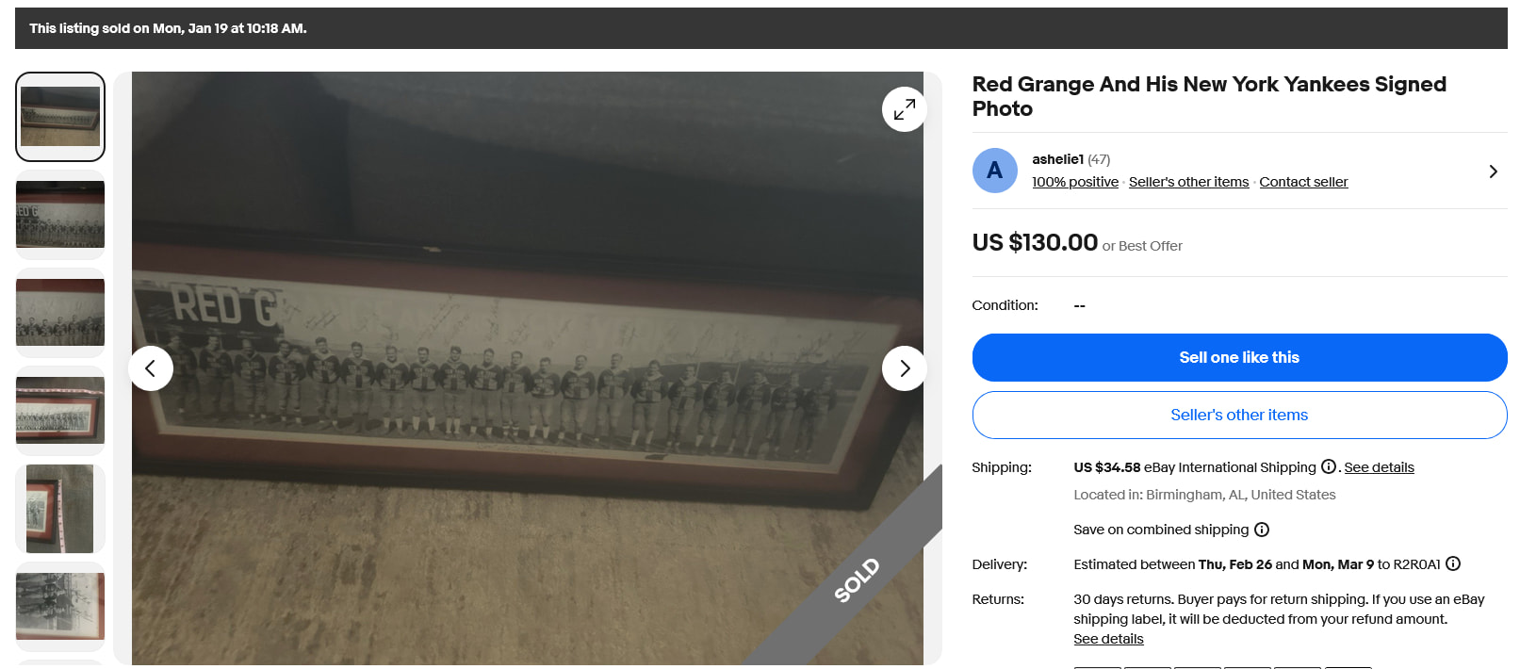Open Contact seller link
The image size is (1520, 669).
point(1303,182)
